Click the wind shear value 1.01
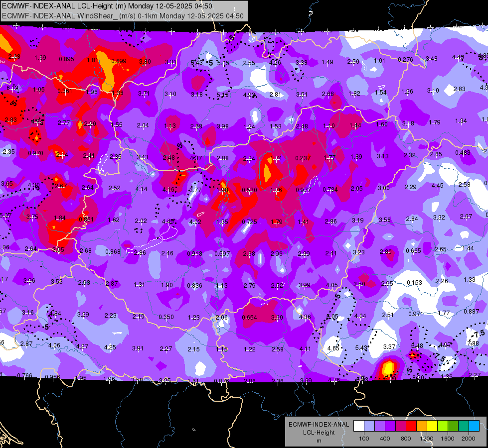 click(380, 61)
